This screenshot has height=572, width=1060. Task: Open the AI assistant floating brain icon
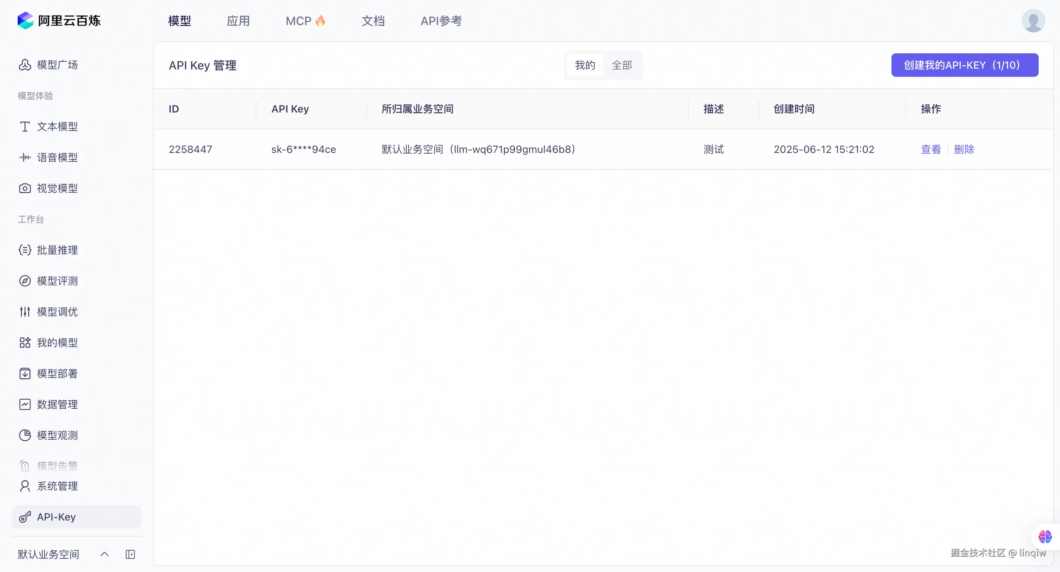coord(1045,536)
